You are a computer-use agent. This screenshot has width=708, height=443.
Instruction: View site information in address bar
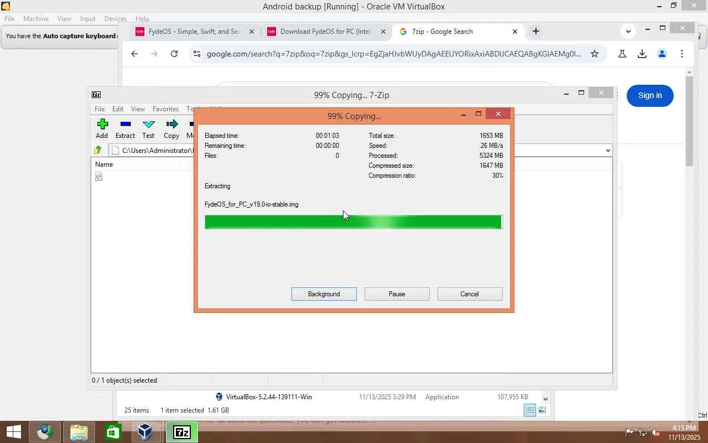click(196, 54)
